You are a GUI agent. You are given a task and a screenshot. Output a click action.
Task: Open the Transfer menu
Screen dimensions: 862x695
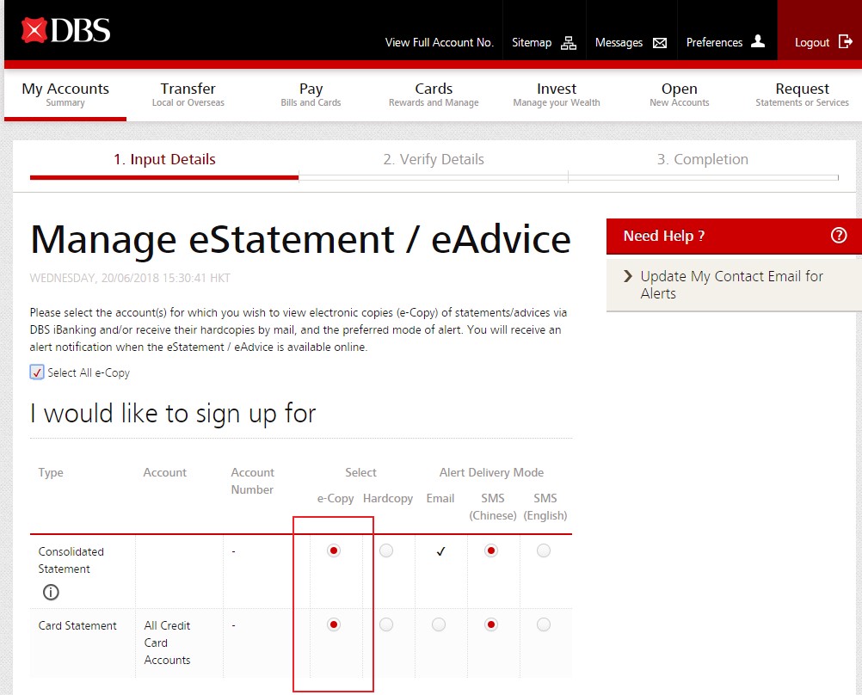[x=188, y=94]
